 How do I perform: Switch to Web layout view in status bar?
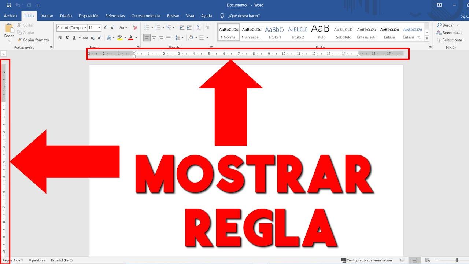[428, 260]
